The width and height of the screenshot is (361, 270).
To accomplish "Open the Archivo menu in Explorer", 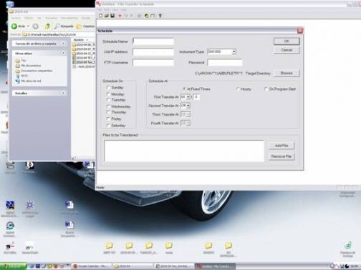I will point(16,18).
